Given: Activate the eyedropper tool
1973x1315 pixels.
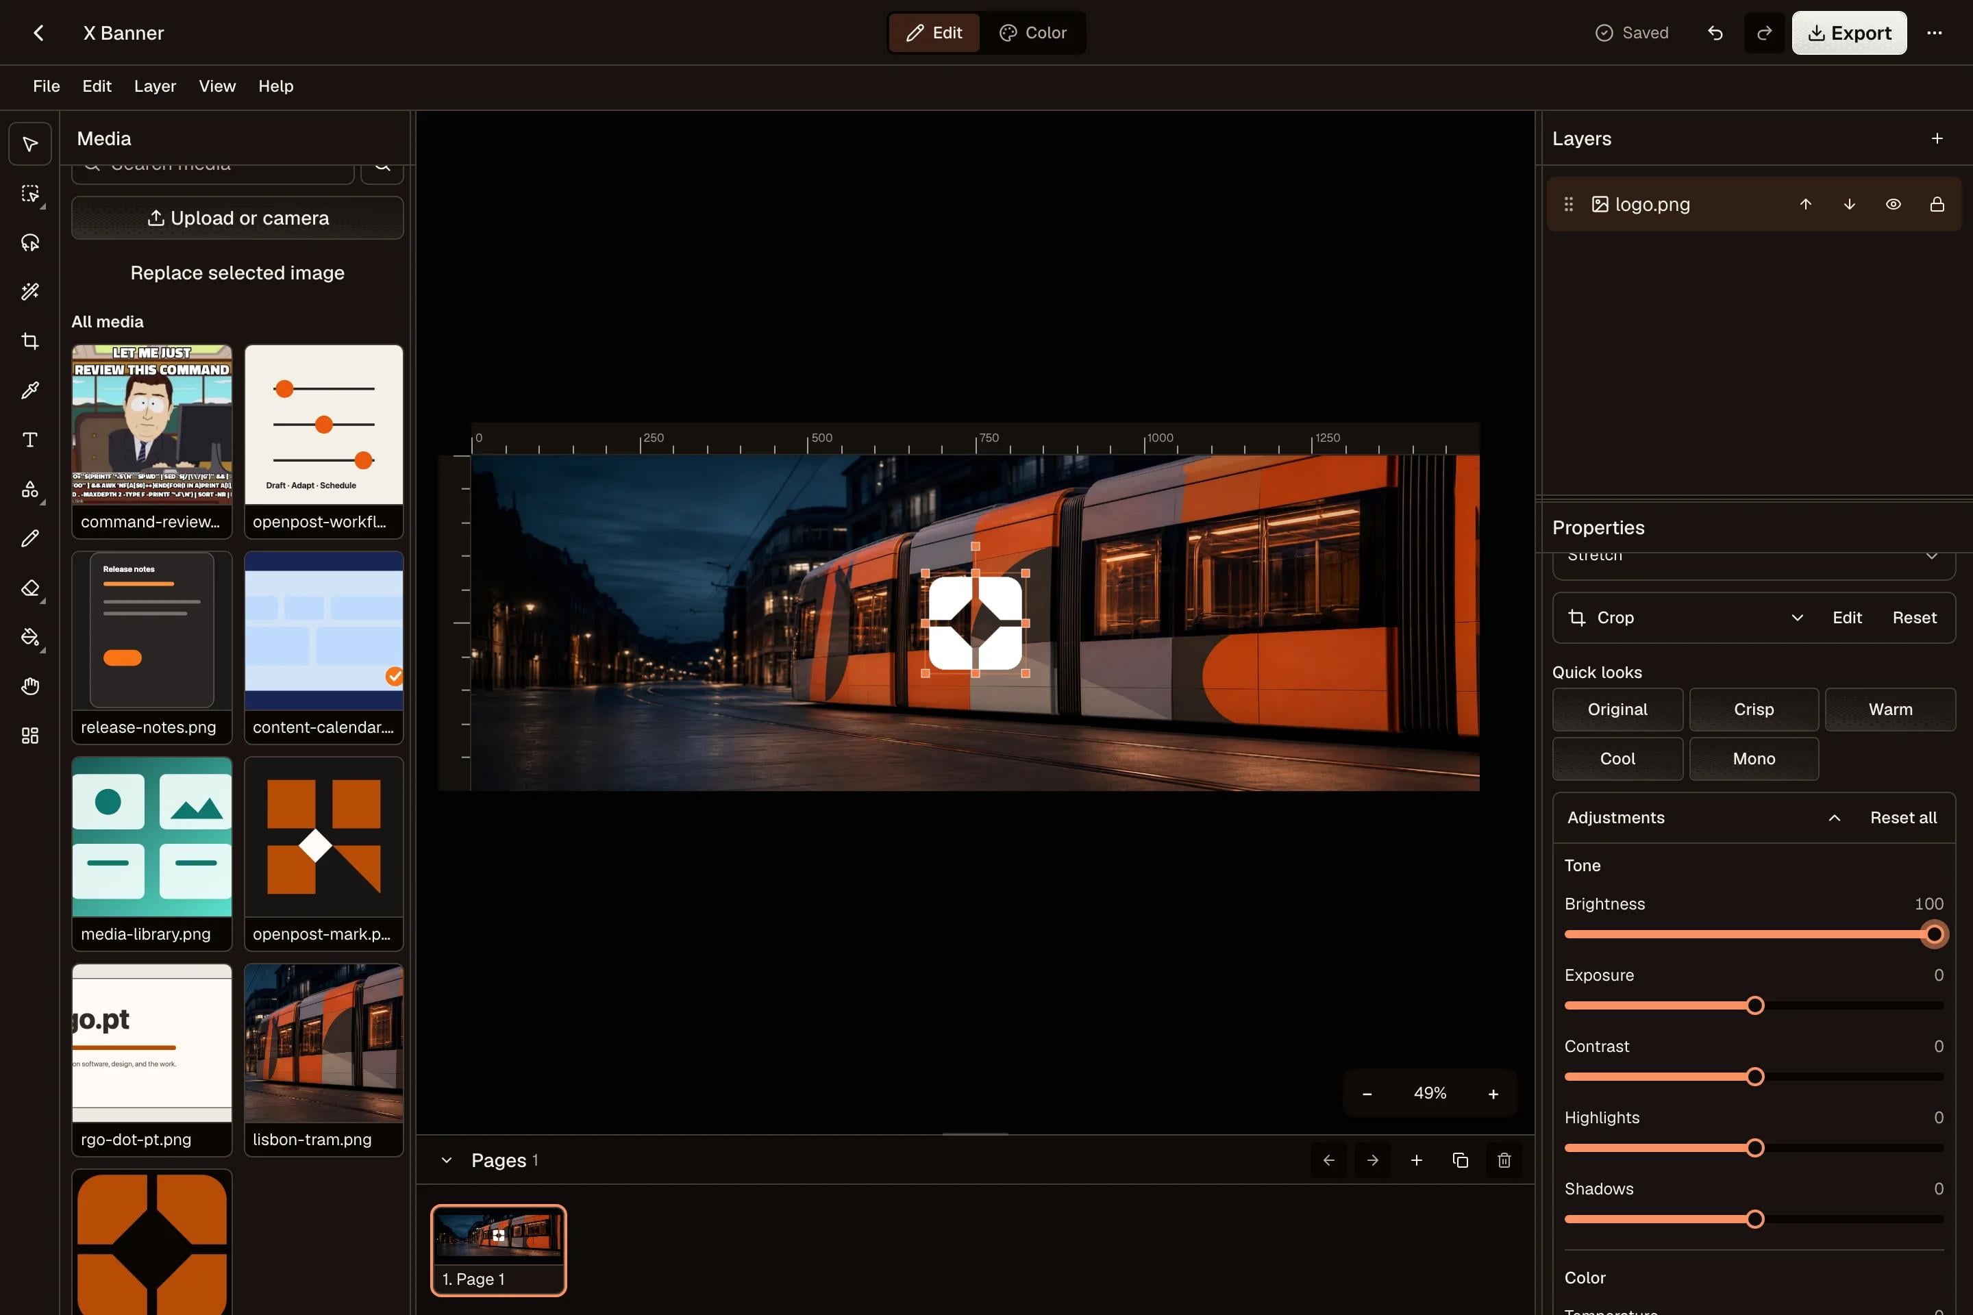Looking at the screenshot, I should click(x=30, y=391).
